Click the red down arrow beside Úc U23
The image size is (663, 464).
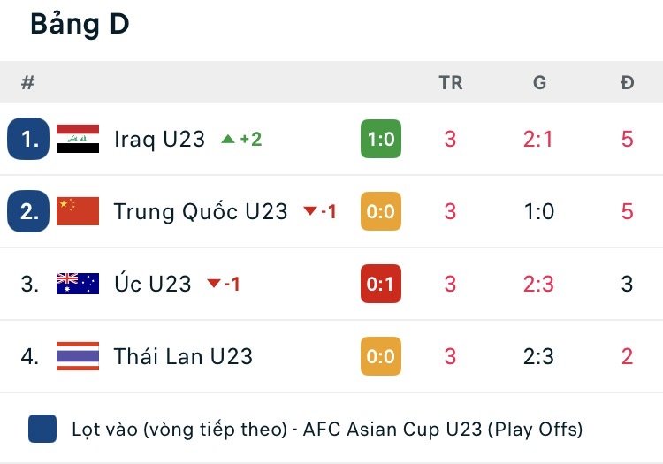pyautogui.click(x=213, y=284)
